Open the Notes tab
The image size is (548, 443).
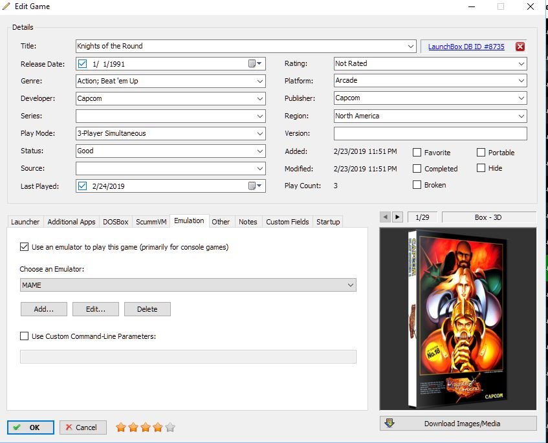(248, 222)
